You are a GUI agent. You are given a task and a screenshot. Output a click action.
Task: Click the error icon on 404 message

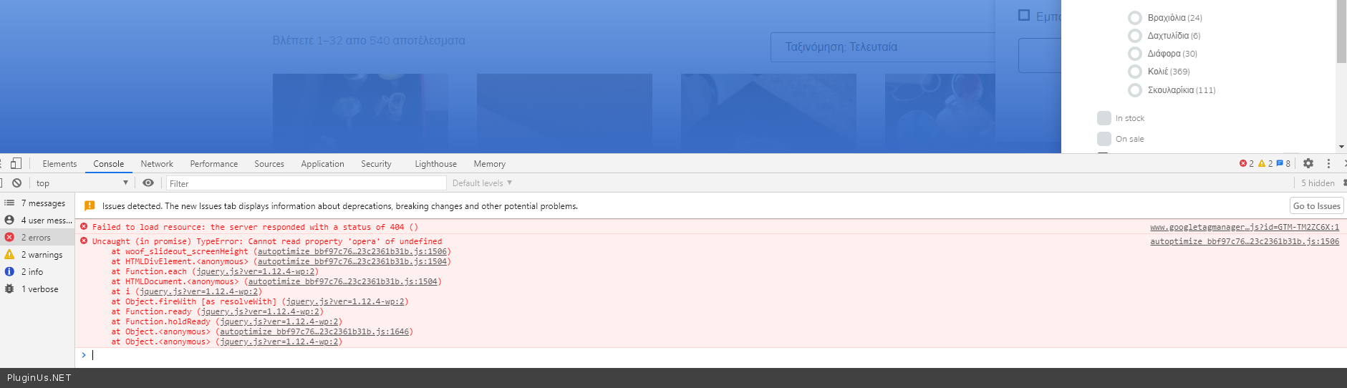point(84,226)
